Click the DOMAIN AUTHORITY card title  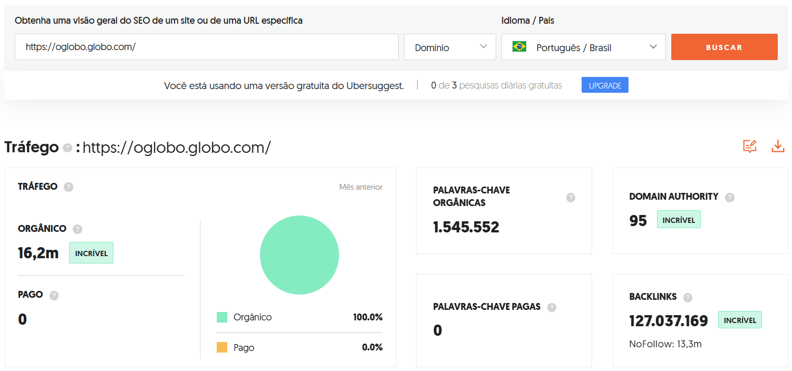click(674, 197)
